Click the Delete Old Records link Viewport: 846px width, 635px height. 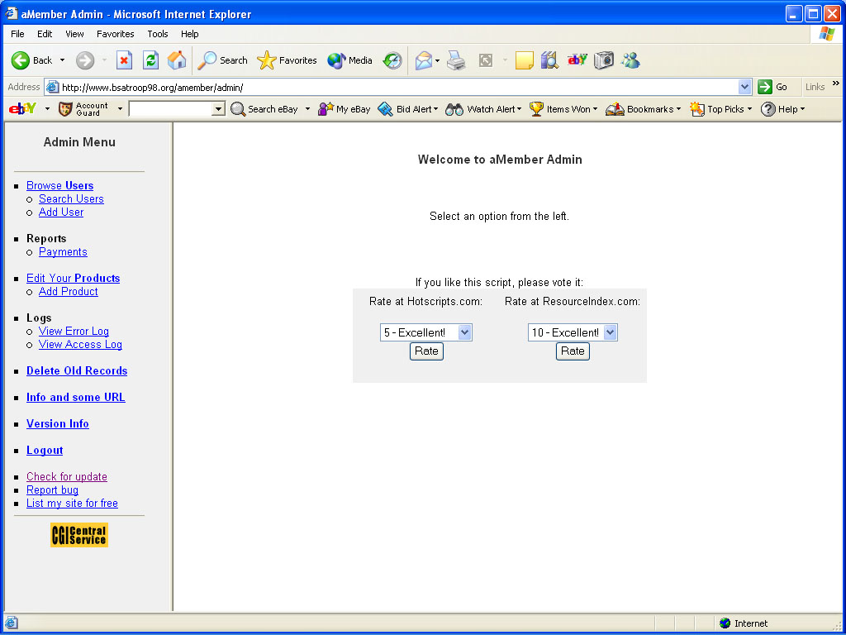pyautogui.click(x=77, y=371)
